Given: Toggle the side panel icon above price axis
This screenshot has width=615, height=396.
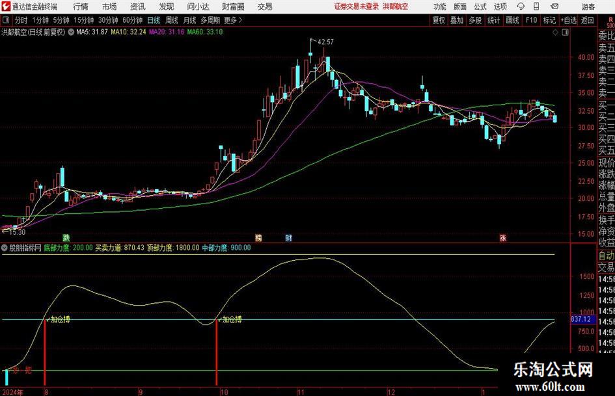Looking at the screenshot, I should tap(565, 33).
